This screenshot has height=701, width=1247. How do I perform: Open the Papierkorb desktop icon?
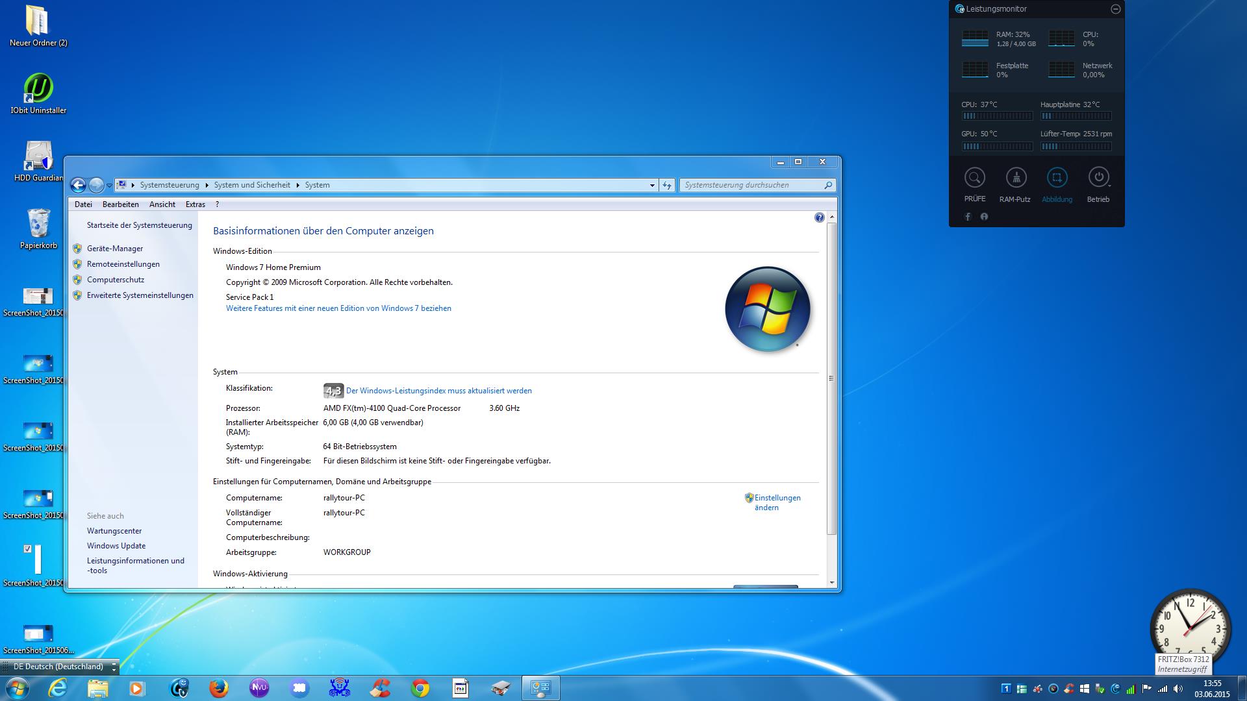coord(38,228)
